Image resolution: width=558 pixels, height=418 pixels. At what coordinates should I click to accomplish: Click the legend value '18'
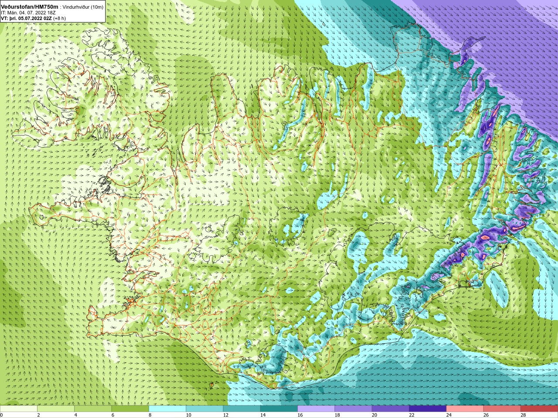337,415
